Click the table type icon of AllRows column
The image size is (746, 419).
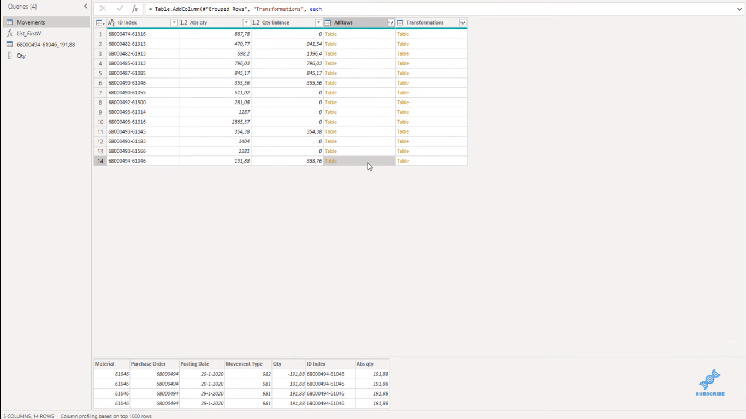pyautogui.click(x=328, y=22)
